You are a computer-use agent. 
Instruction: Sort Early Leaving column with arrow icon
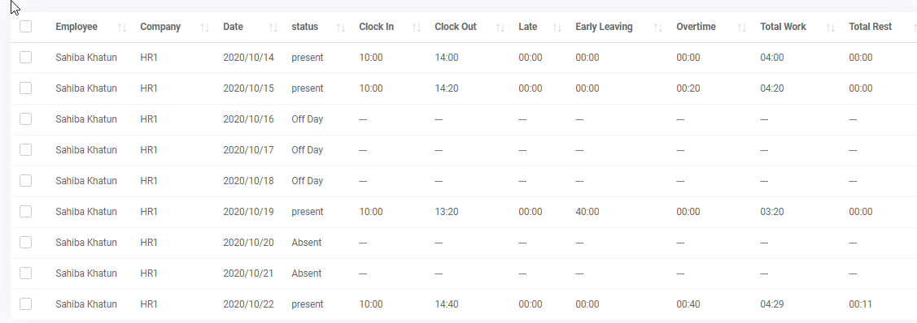coord(658,28)
